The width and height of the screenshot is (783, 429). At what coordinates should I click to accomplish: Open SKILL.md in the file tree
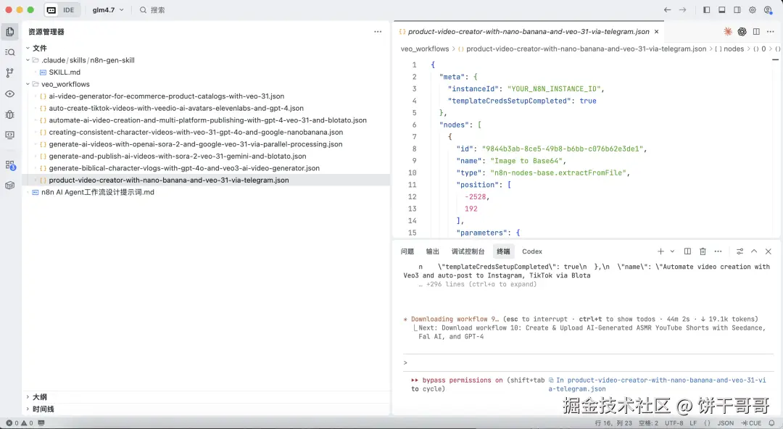pyautogui.click(x=65, y=72)
